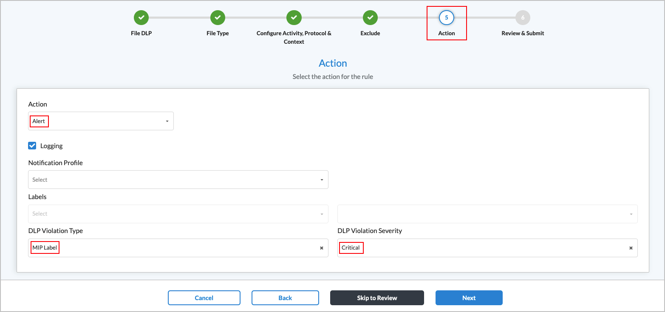Click the File DLP completed step checkmark
Screen dimensions: 665x312
tap(141, 18)
